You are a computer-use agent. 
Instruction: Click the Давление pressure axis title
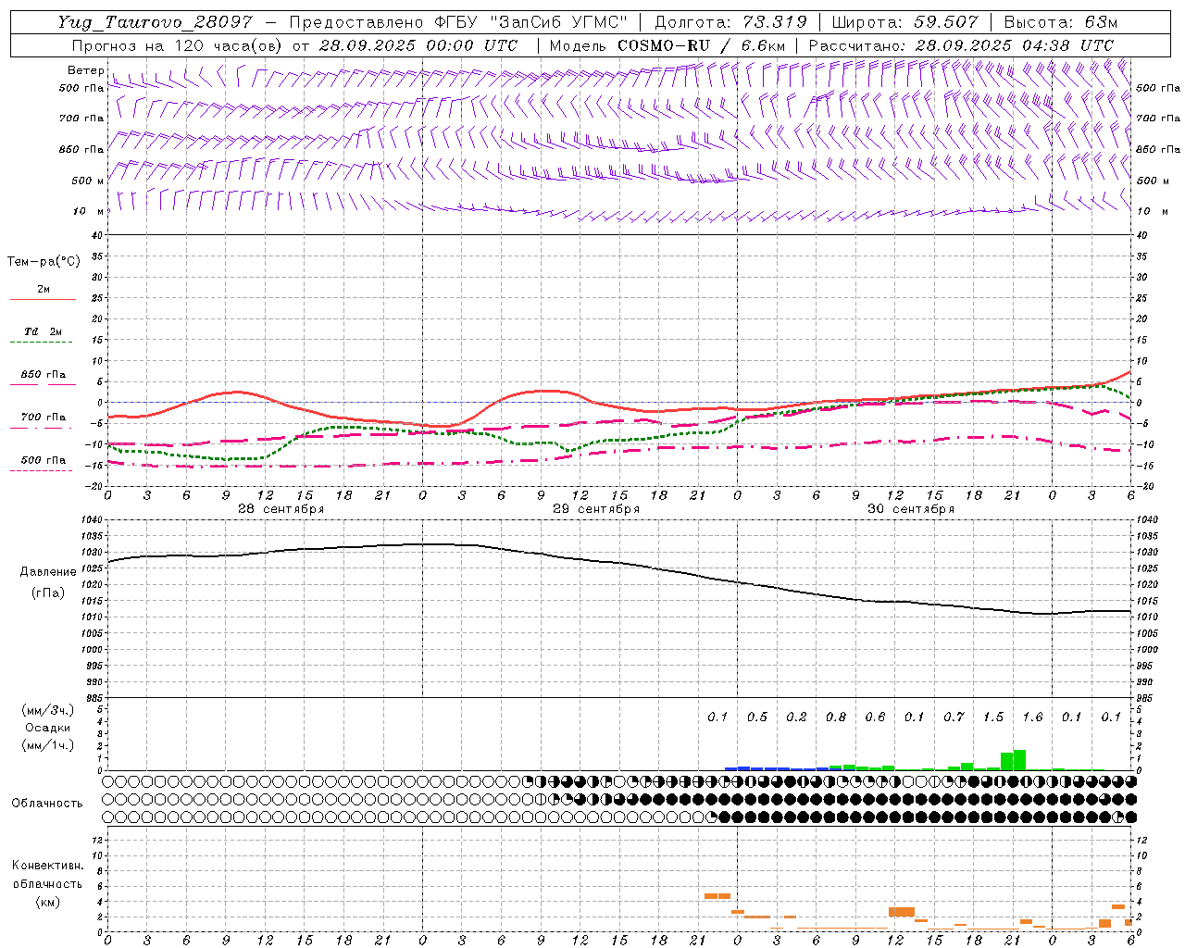(x=48, y=571)
